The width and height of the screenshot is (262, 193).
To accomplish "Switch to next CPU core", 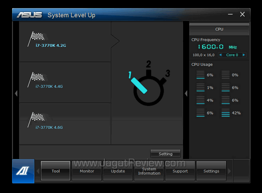I will [x=244, y=55].
